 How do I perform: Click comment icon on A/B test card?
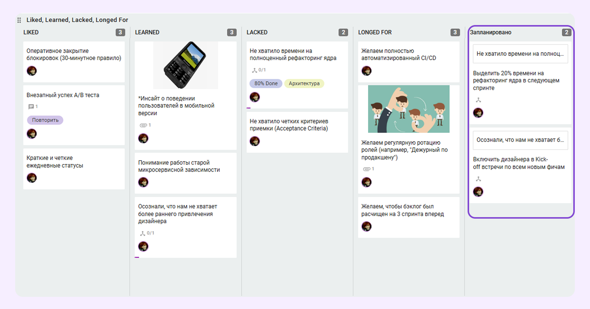click(31, 107)
